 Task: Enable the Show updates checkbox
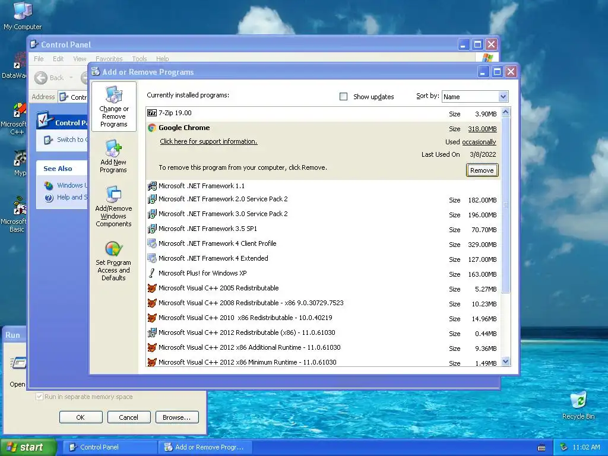point(344,97)
